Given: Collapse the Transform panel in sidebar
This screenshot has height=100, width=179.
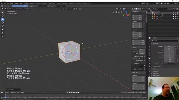Looking at the screenshot, I should pos(135,11).
